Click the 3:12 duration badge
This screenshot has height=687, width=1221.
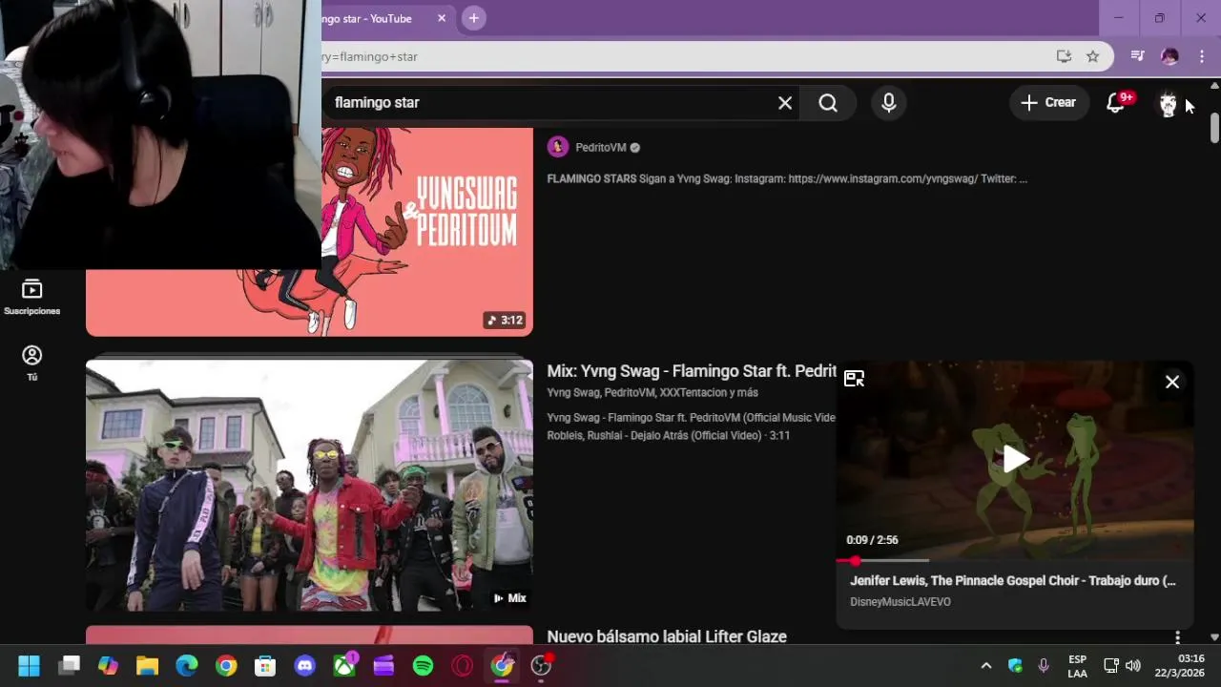505,321
